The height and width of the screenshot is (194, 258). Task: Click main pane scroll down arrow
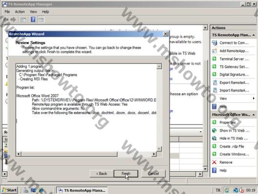pos(205,169)
